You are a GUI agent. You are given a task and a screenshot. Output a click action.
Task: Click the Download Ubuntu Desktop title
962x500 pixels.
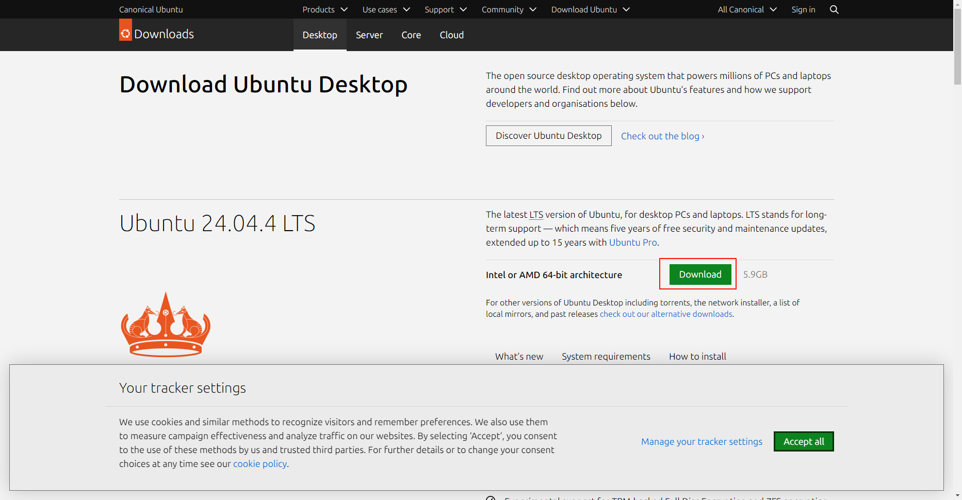click(264, 85)
